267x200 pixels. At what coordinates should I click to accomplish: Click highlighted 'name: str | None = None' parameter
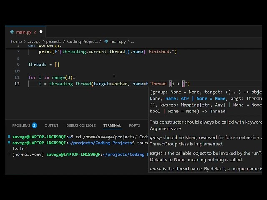pyautogui.click(x=195, y=98)
